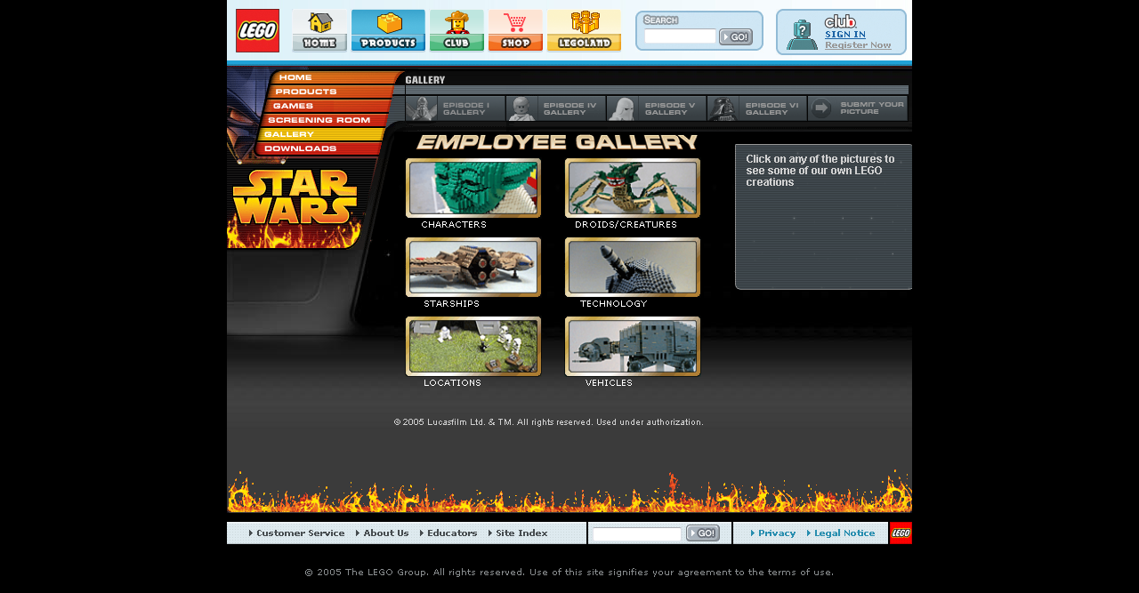The width and height of the screenshot is (1139, 593).
Task: Open the Vehicles AT-AT thumbnail
Action: coord(633,346)
